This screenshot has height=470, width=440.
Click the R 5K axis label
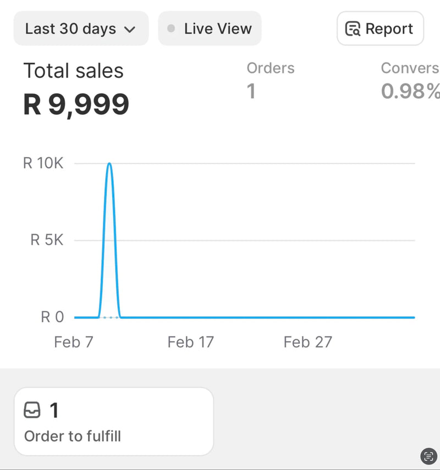[x=47, y=240]
